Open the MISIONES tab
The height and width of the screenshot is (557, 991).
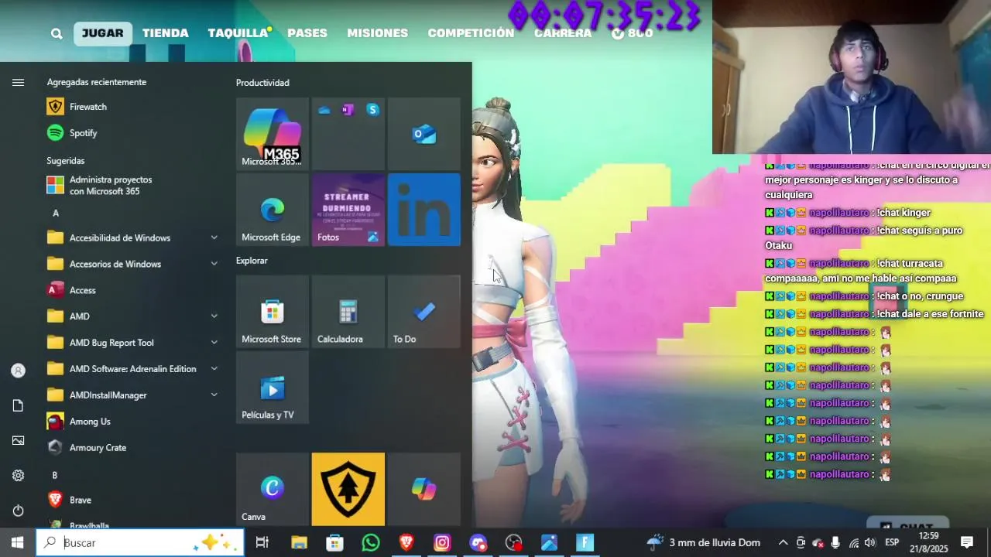click(378, 33)
